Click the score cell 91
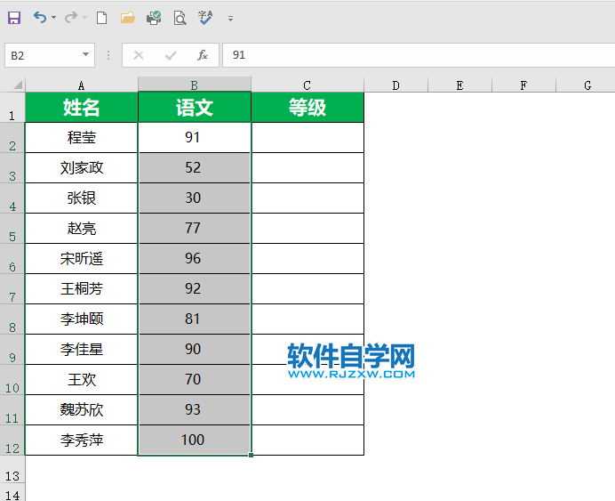The image size is (615, 501). pyautogui.click(x=195, y=137)
